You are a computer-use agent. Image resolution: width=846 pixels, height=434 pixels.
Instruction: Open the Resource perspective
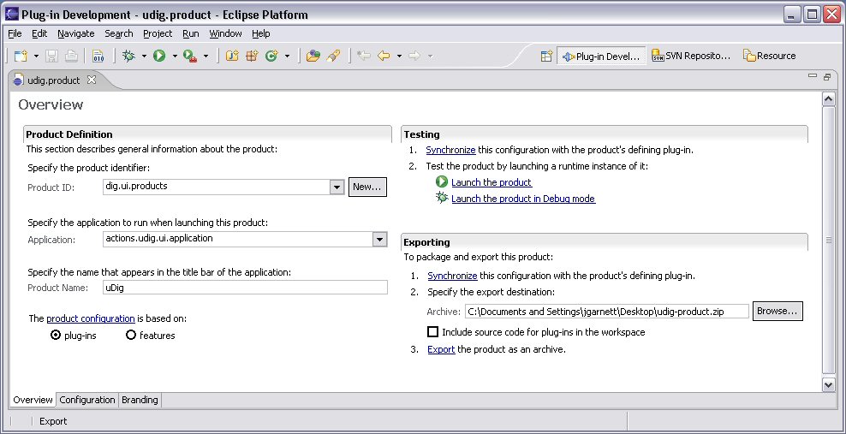(770, 56)
